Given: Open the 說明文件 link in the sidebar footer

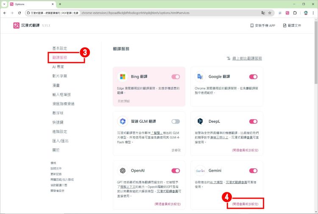Looking at the screenshot, I should [56, 168].
